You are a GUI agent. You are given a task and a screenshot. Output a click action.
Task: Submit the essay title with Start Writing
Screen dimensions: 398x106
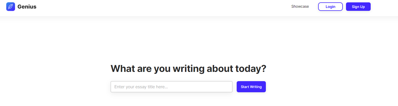pyautogui.click(x=251, y=87)
